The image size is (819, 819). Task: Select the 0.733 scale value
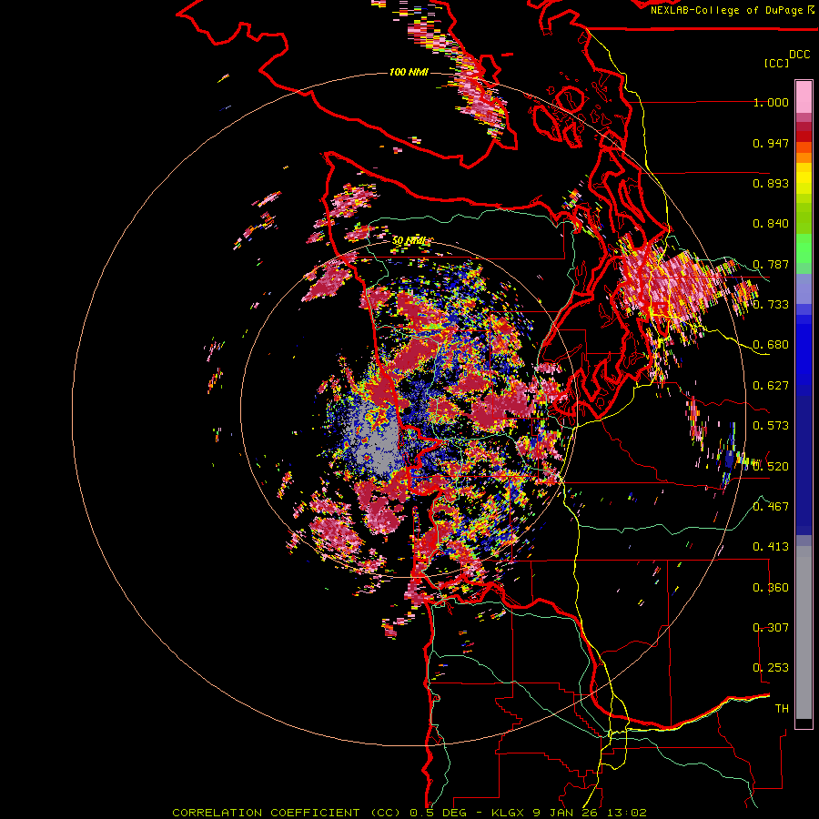click(x=771, y=305)
